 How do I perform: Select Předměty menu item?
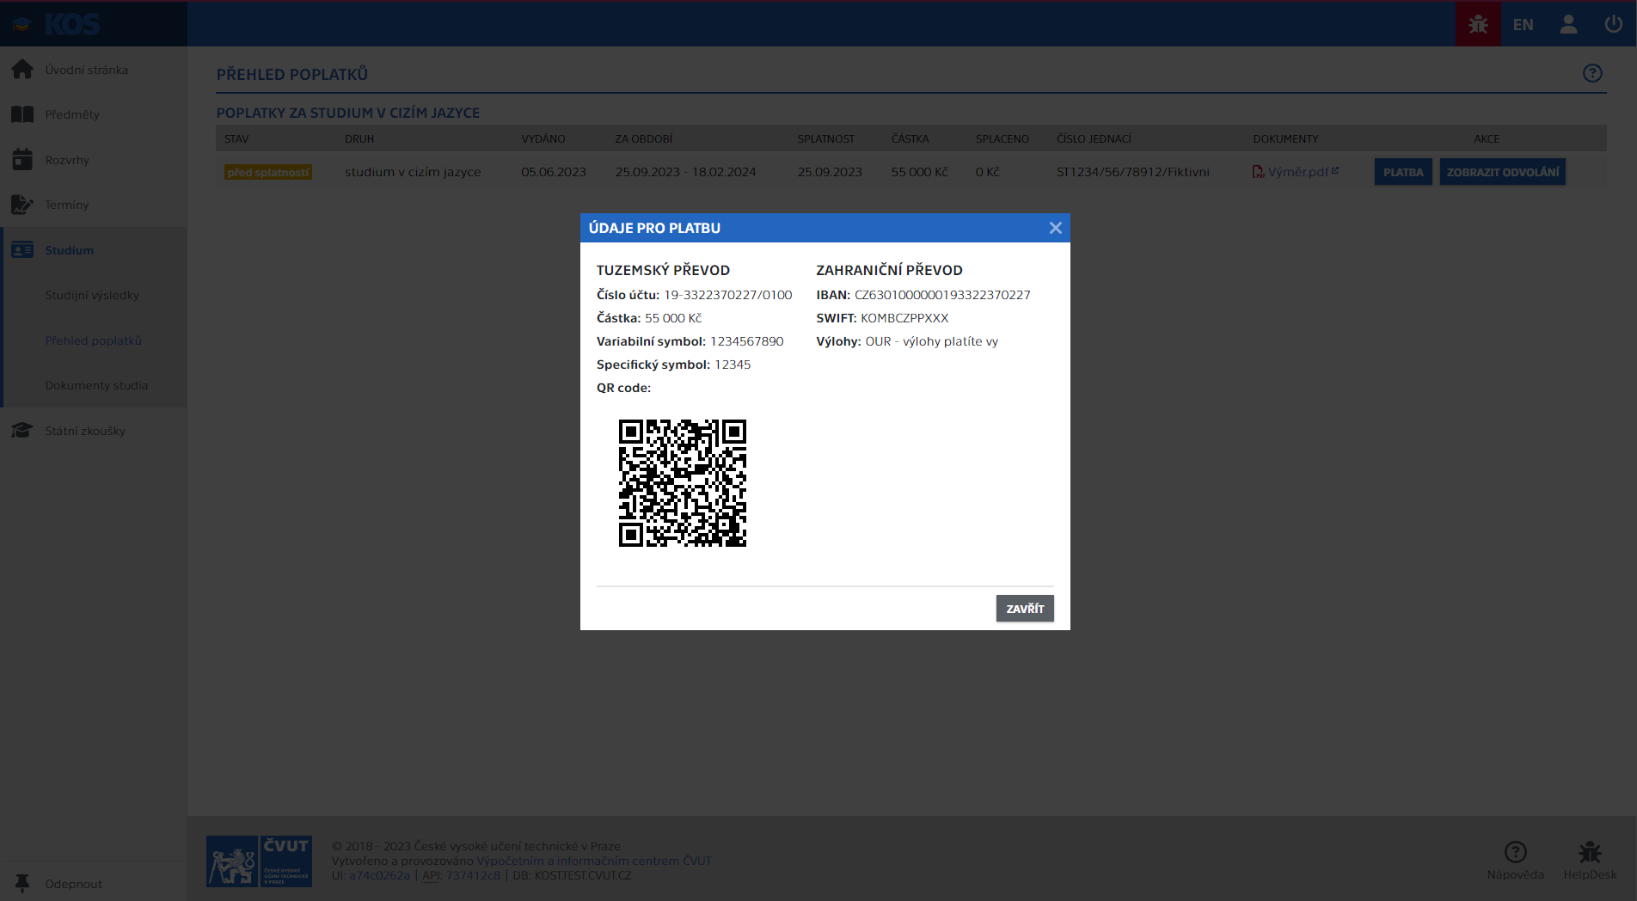[x=94, y=114]
